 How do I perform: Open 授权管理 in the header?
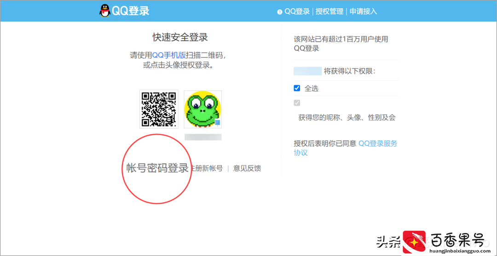pos(329,11)
